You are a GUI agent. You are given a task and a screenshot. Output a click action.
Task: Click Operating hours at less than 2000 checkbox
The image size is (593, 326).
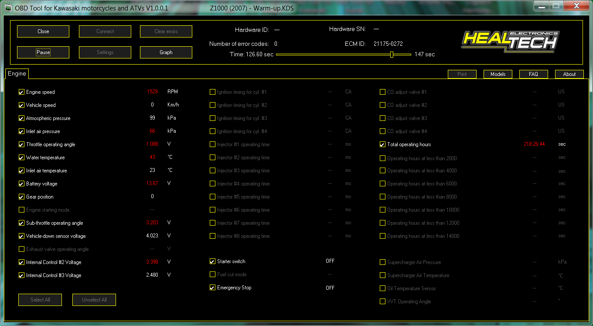(382, 158)
